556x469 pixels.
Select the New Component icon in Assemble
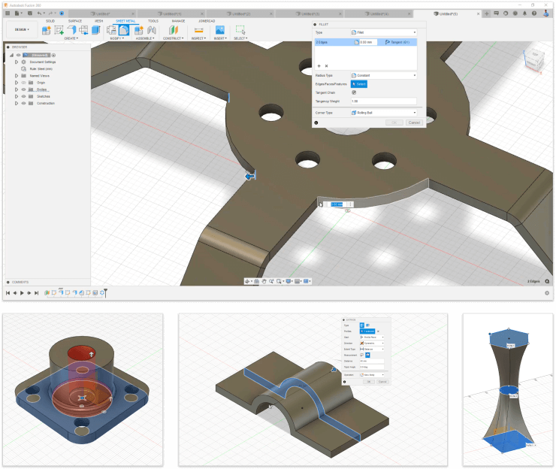click(x=139, y=31)
